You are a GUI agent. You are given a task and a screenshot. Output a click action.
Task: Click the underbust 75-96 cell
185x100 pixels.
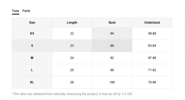coord(152,82)
